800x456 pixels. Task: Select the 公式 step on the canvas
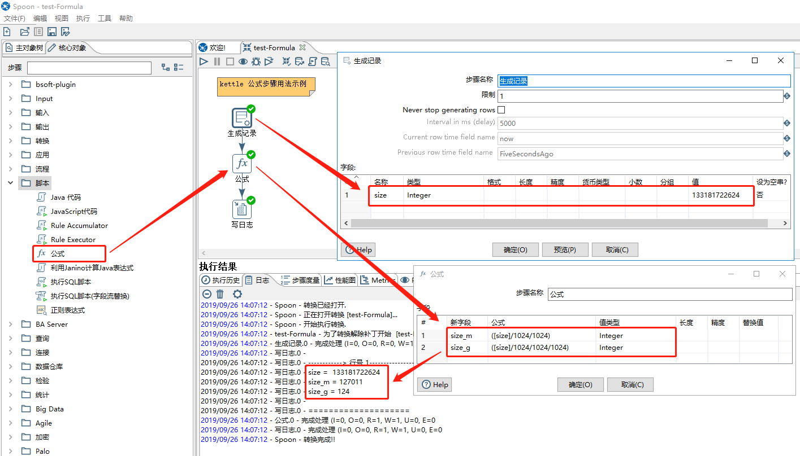(242, 164)
